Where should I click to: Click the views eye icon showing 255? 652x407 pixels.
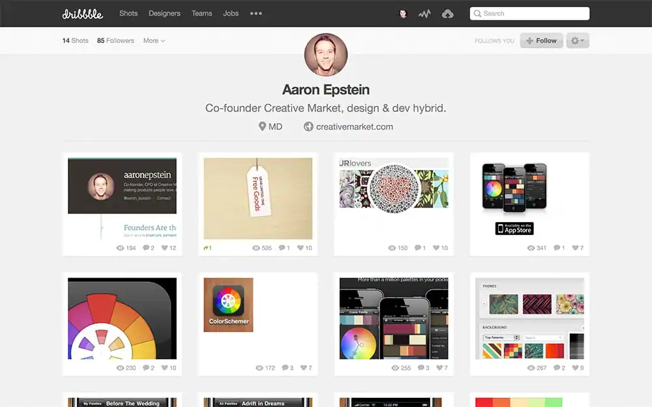[x=395, y=368]
